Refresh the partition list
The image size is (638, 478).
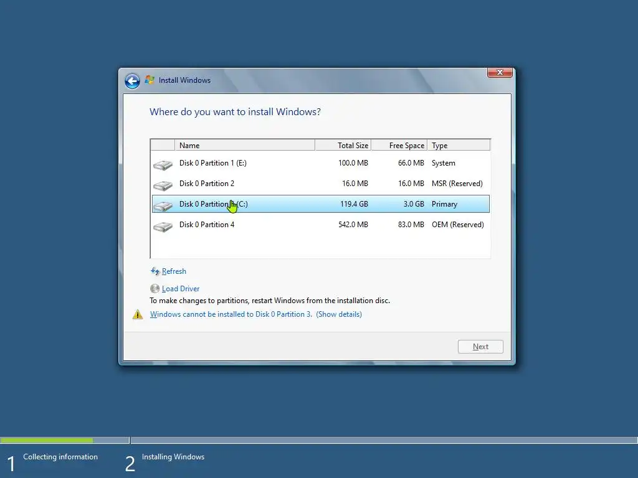[x=174, y=271]
